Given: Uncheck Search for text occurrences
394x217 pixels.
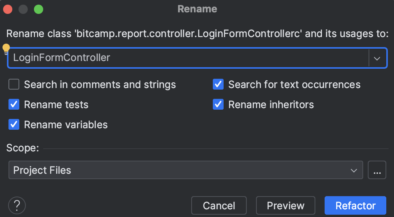Looking at the screenshot, I should pos(218,85).
